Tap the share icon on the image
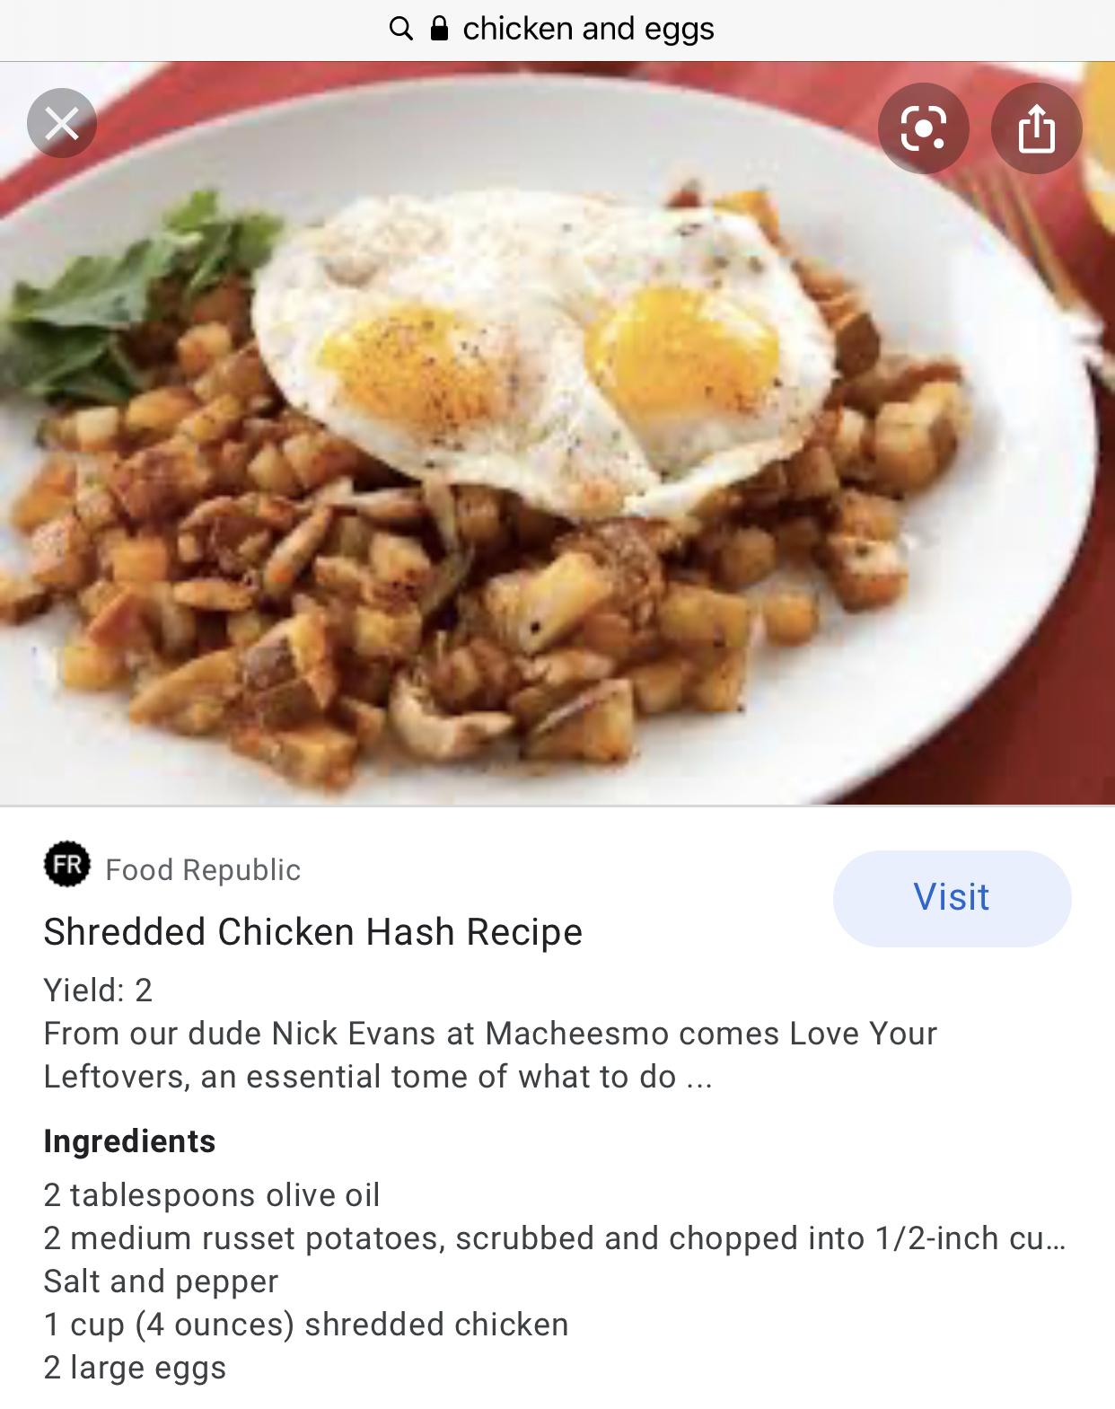 point(1037,128)
